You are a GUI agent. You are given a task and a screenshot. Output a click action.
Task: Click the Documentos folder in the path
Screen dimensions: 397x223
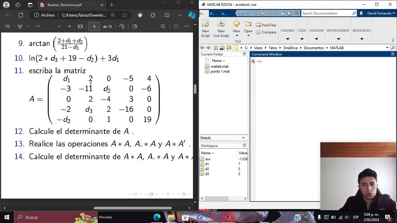pos(314,48)
